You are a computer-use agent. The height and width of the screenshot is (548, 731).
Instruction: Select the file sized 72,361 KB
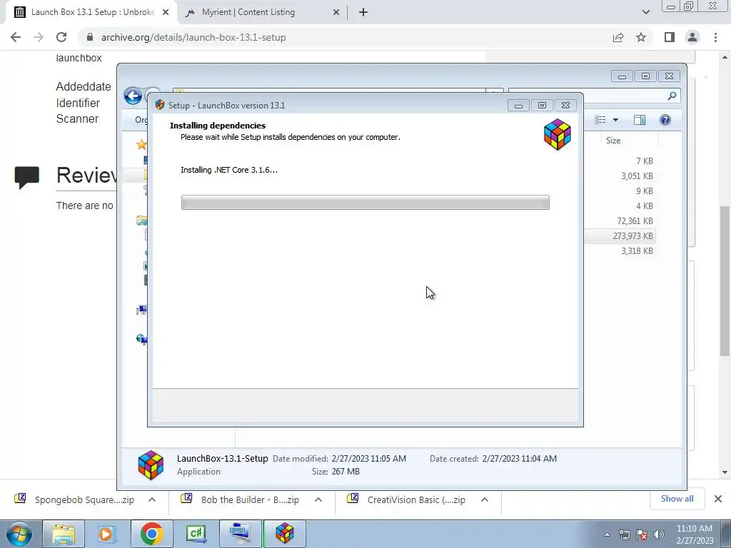[x=635, y=221]
